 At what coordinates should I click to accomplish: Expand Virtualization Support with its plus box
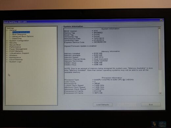[7, 53]
